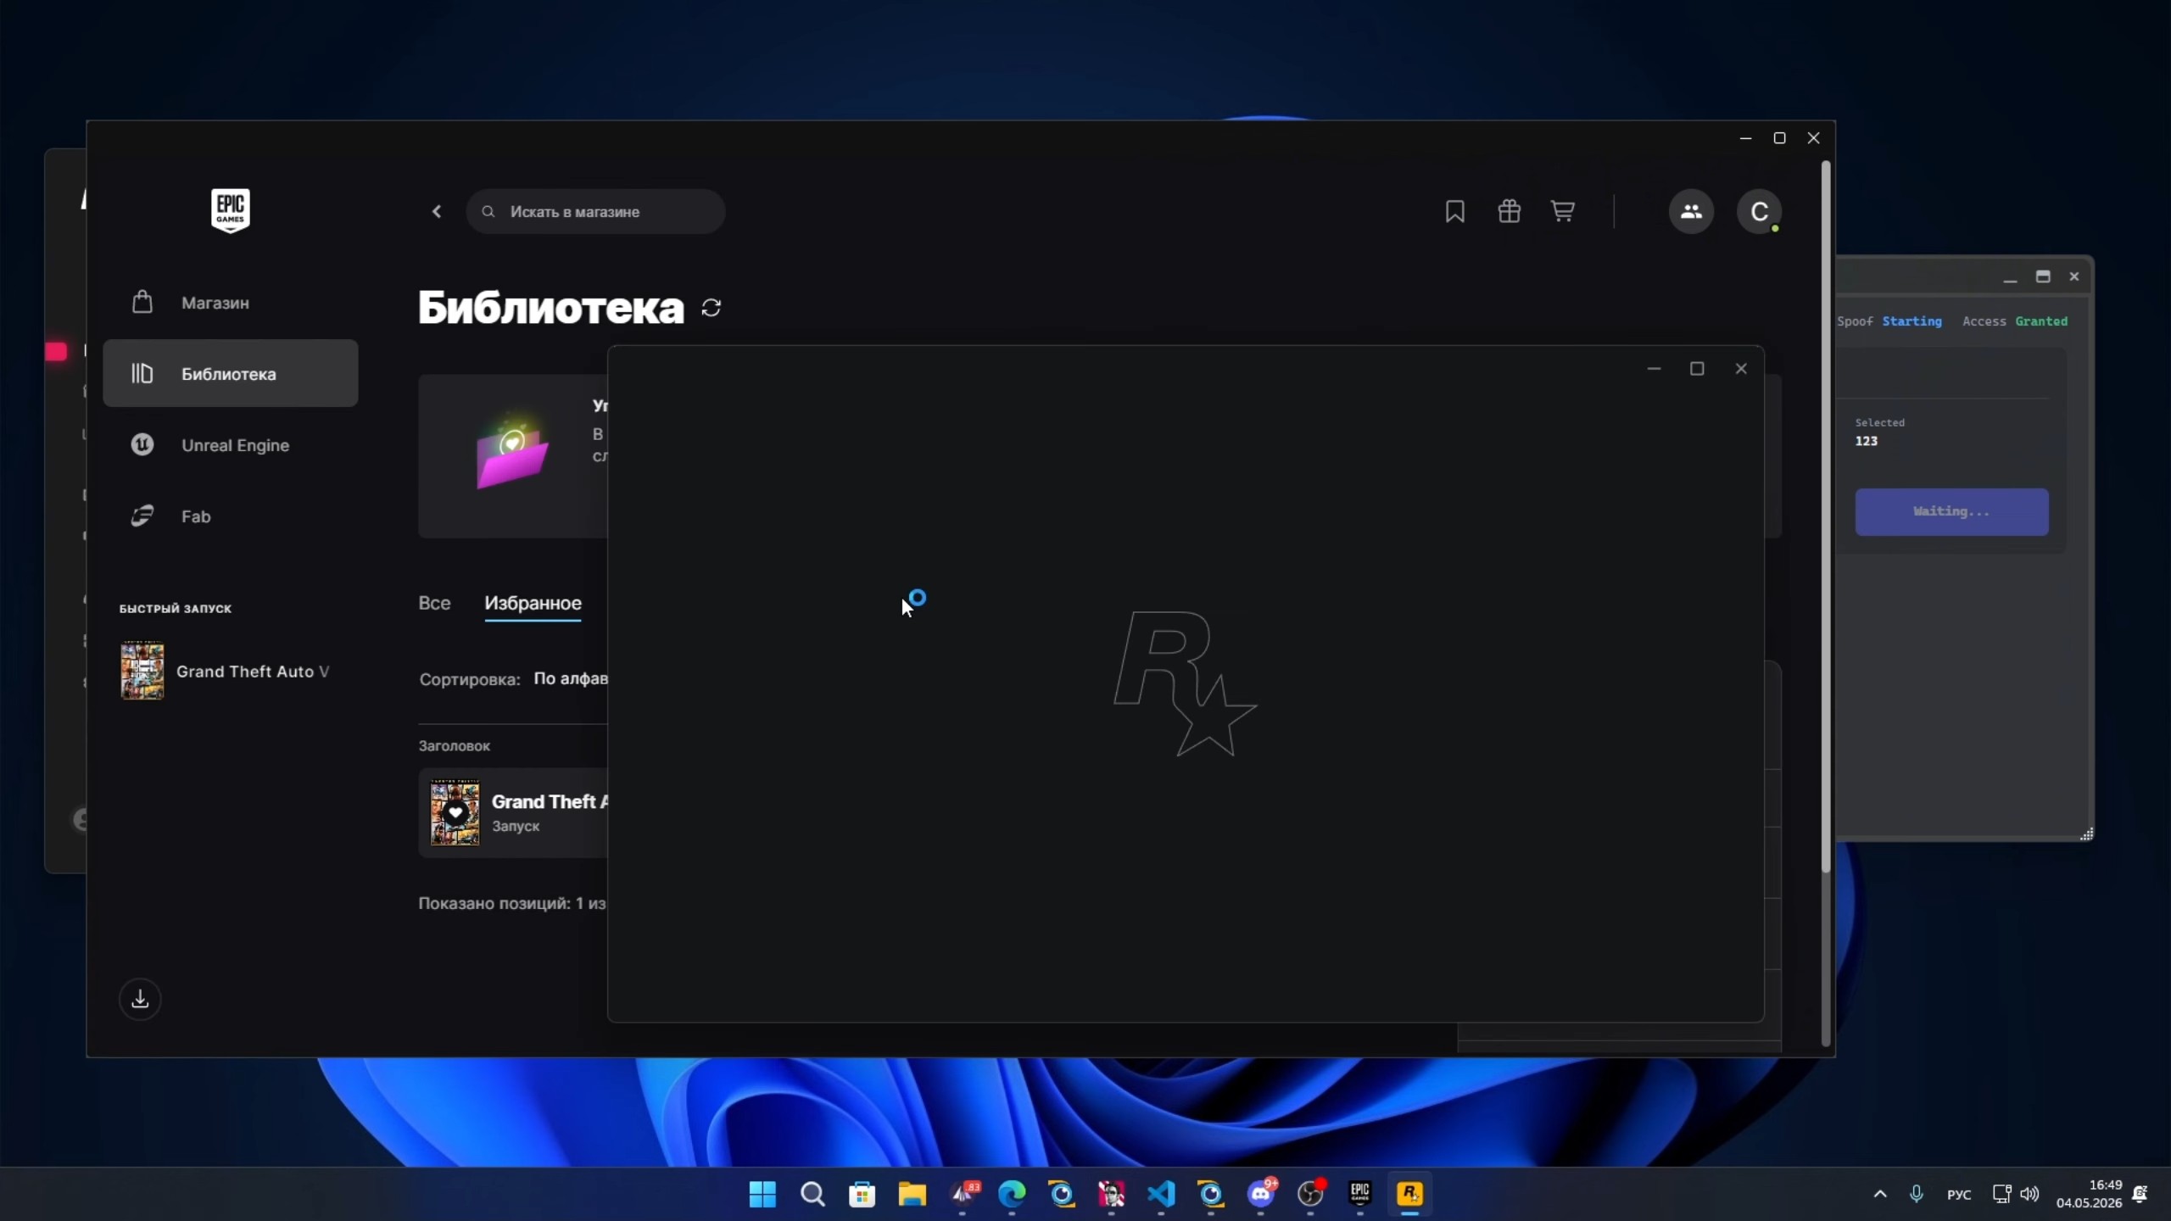Minimize the Rockstar launcher window

tap(1654, 368)
